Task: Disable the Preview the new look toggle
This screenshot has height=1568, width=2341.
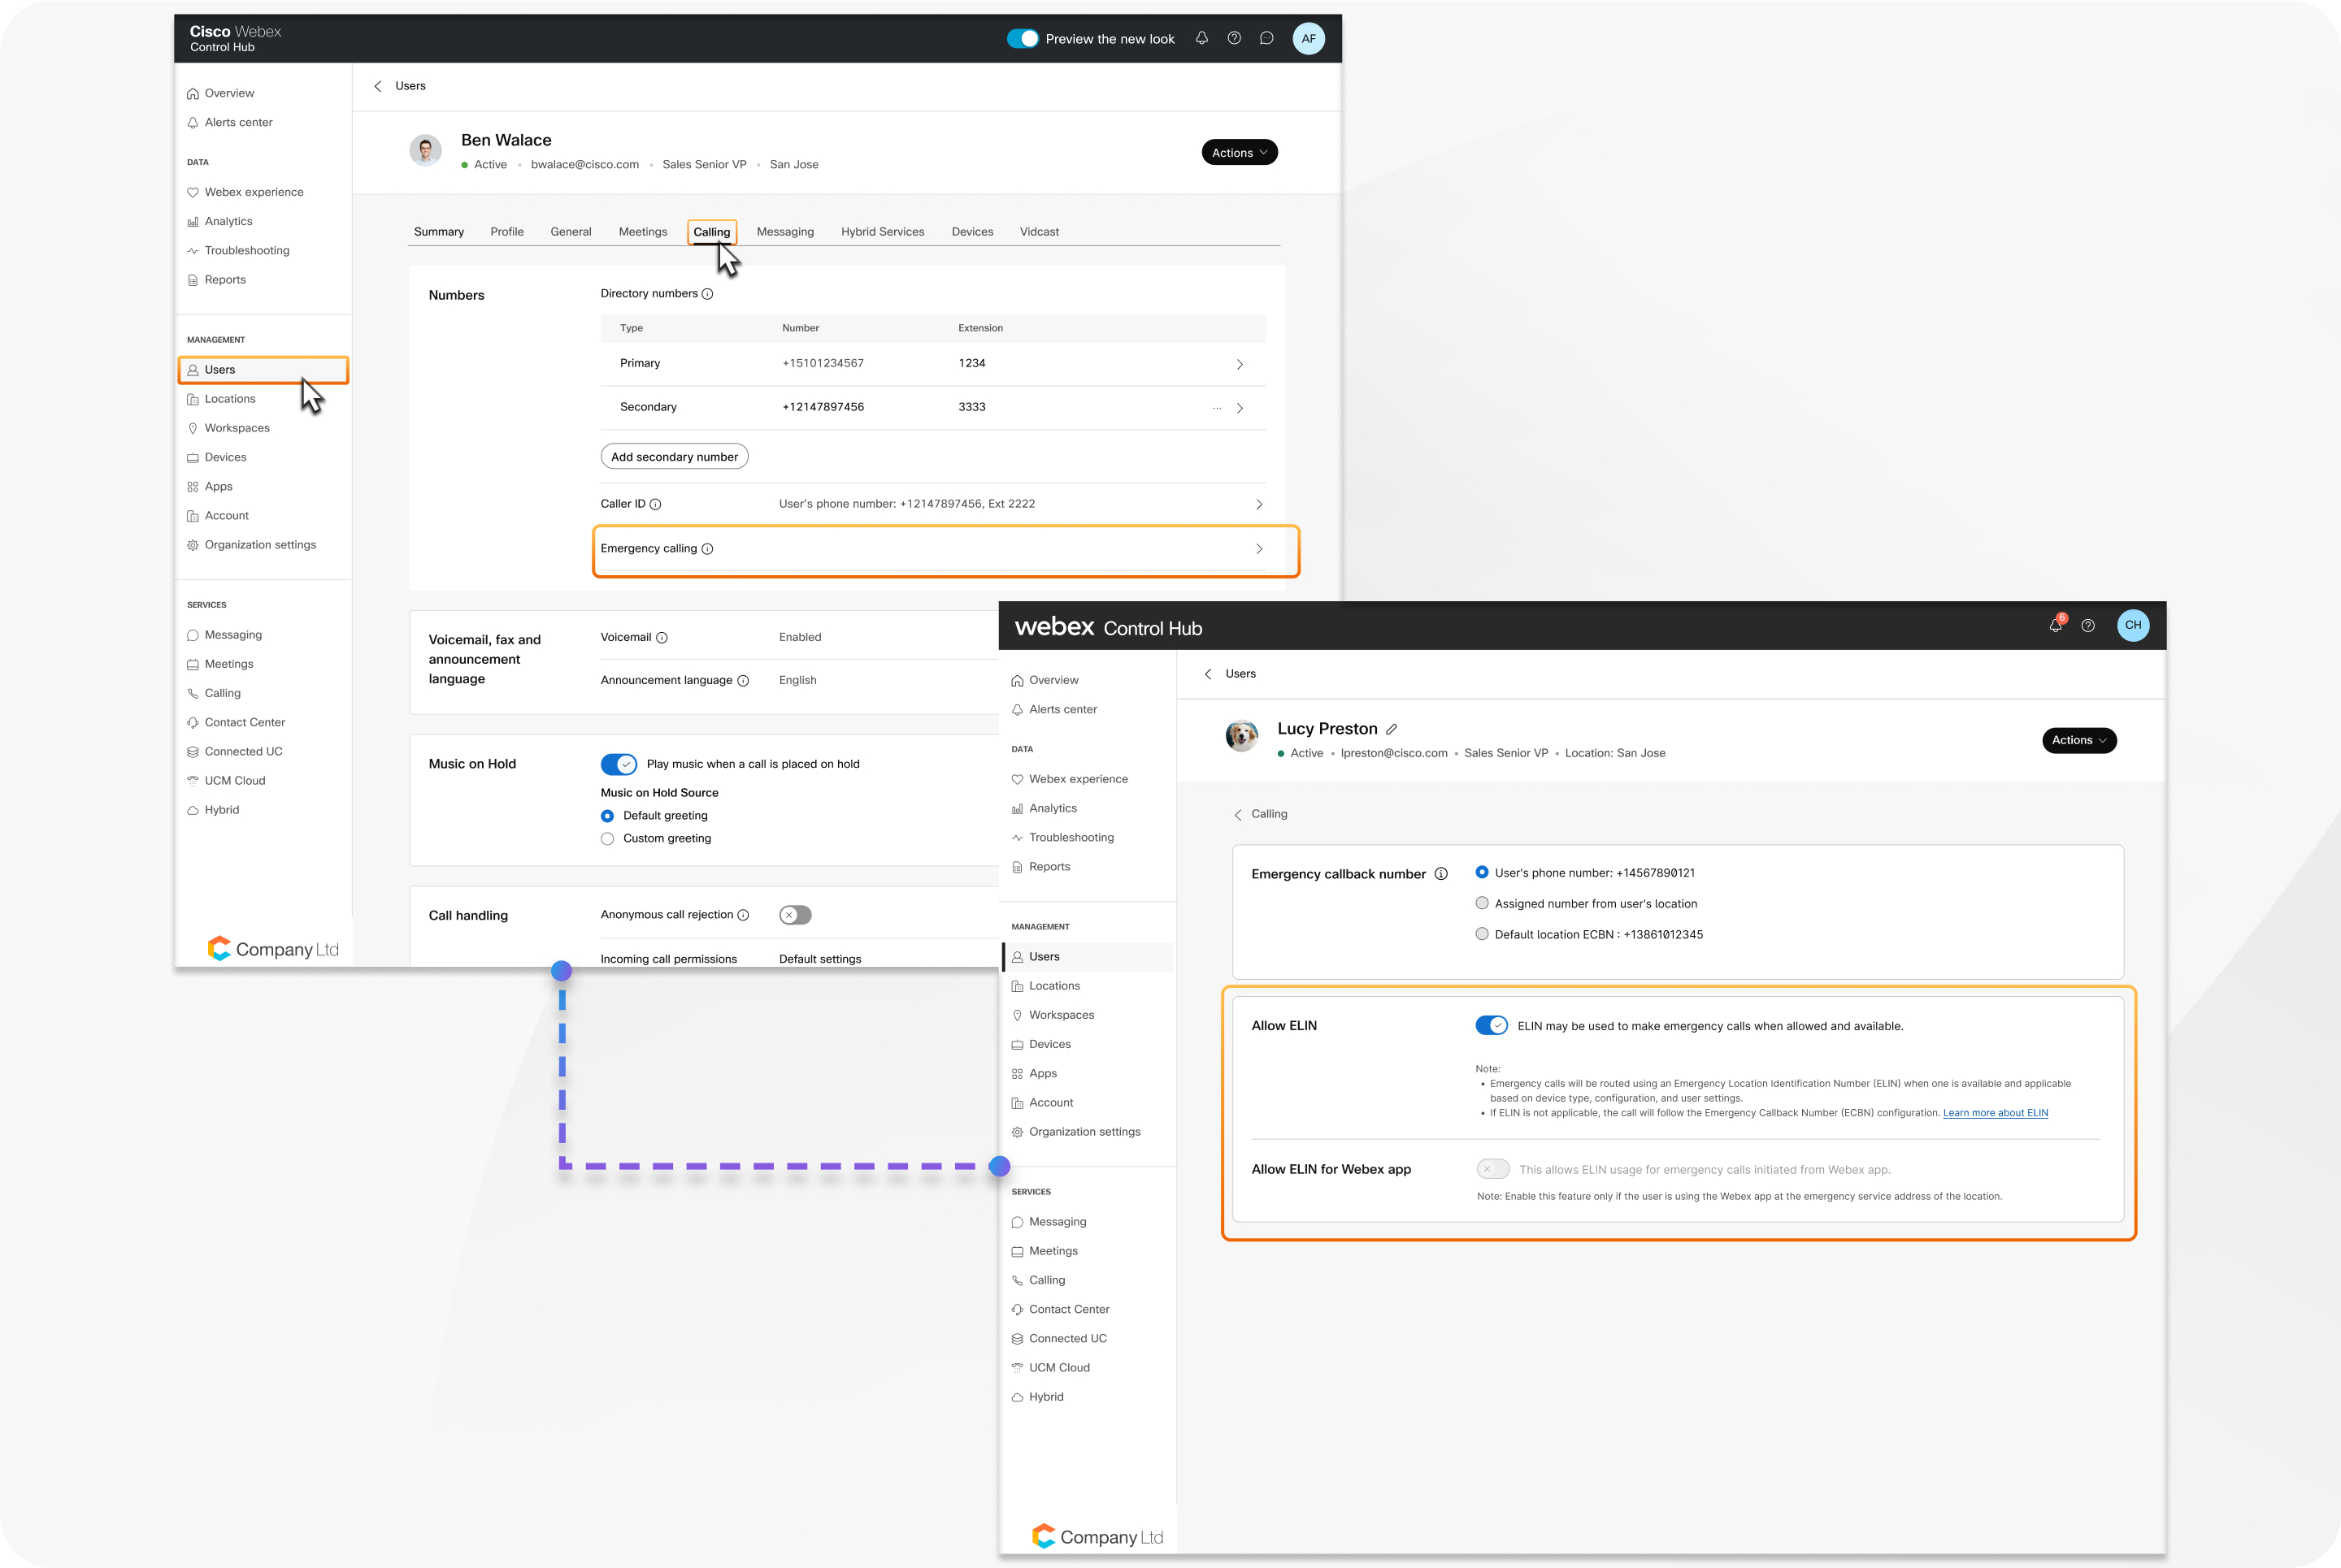Action: [1023, 38]
